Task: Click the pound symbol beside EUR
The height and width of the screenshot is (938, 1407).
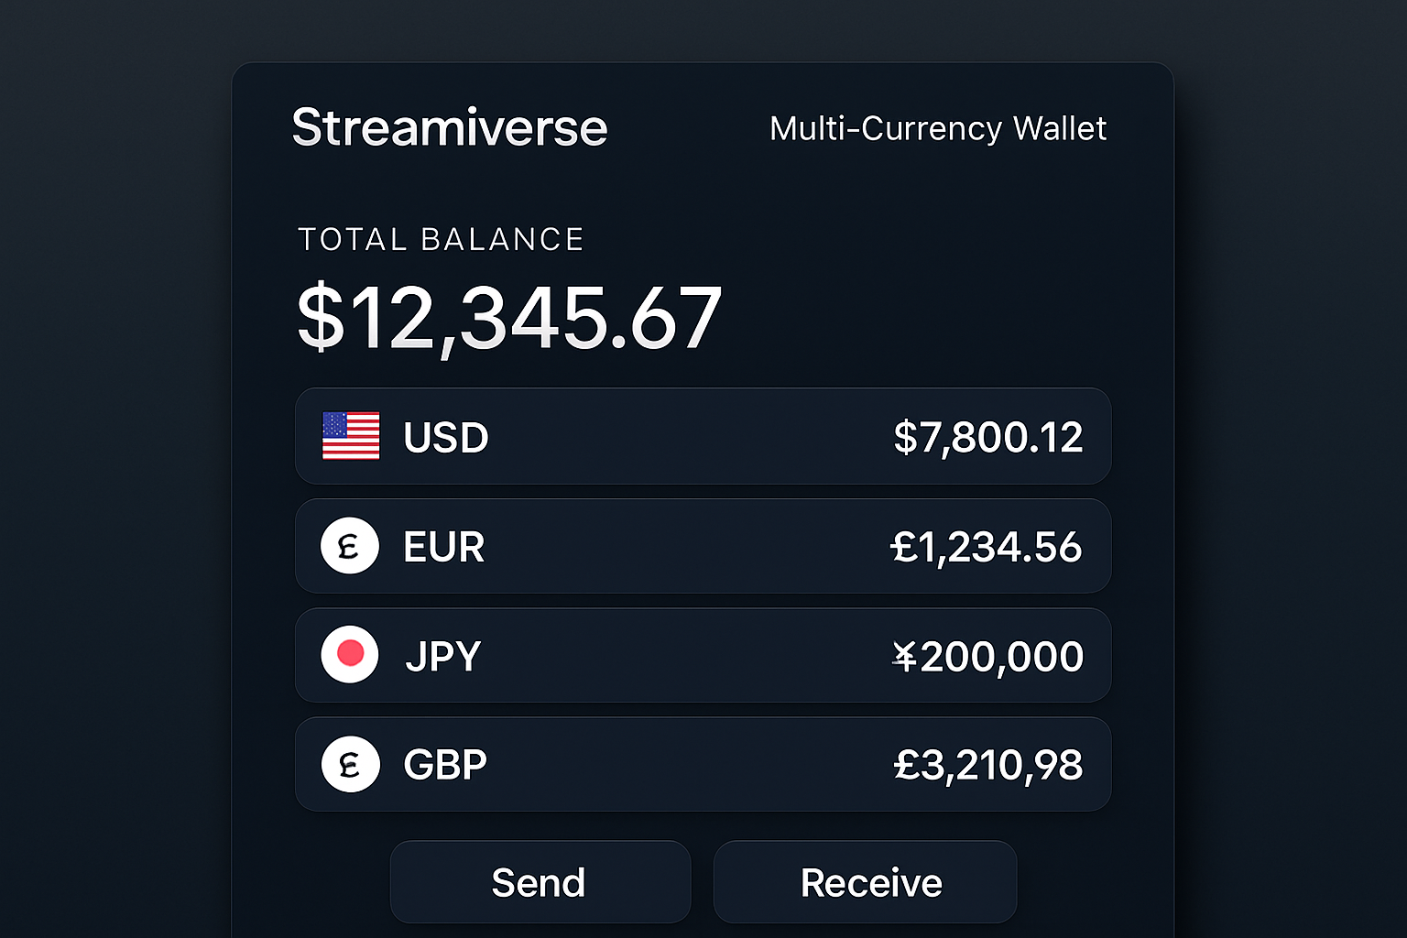Action: [349, 546]
